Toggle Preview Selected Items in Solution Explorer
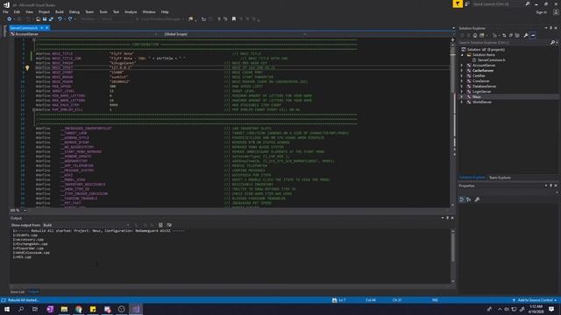Screen dimensions: 561x315 (533, 35)
